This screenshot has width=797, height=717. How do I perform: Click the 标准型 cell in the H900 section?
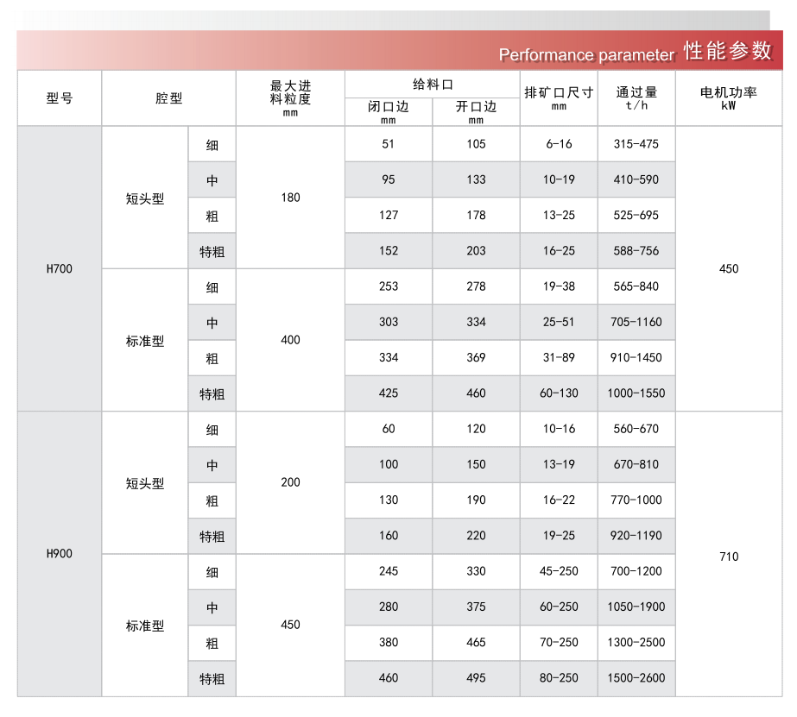145,626
